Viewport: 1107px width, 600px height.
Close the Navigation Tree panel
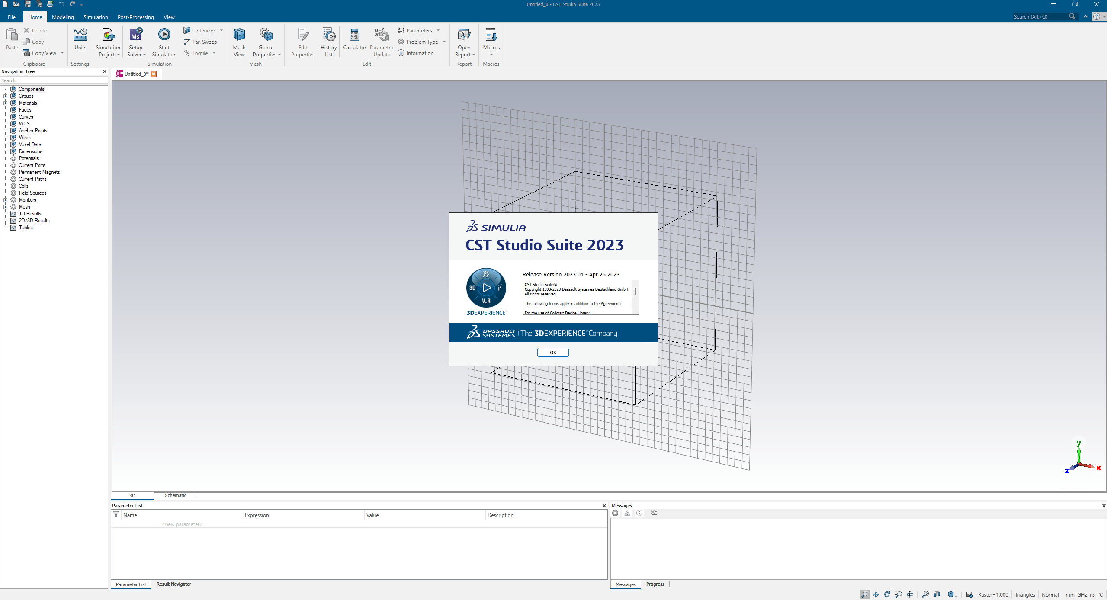[x=104, y=71]
